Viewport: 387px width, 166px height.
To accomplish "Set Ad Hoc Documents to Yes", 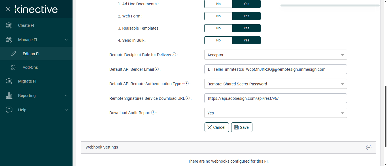I will 246,4.
